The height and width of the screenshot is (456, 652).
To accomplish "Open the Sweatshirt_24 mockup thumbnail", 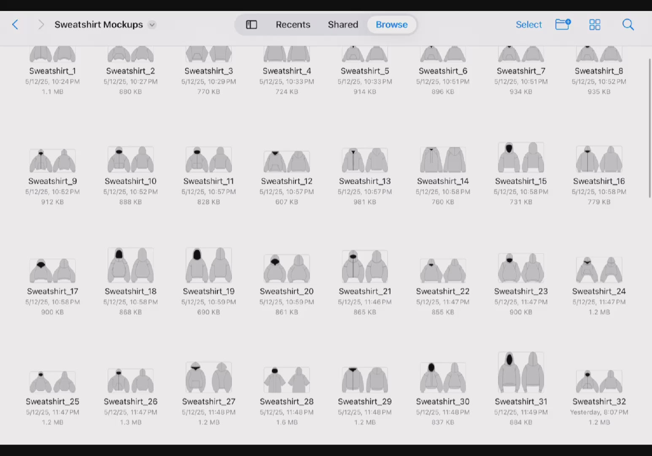I will click(x=599, y=269).
